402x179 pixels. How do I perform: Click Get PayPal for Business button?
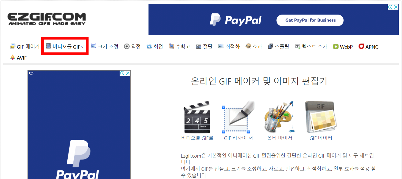pyautogui.click(x=310, y=20)
